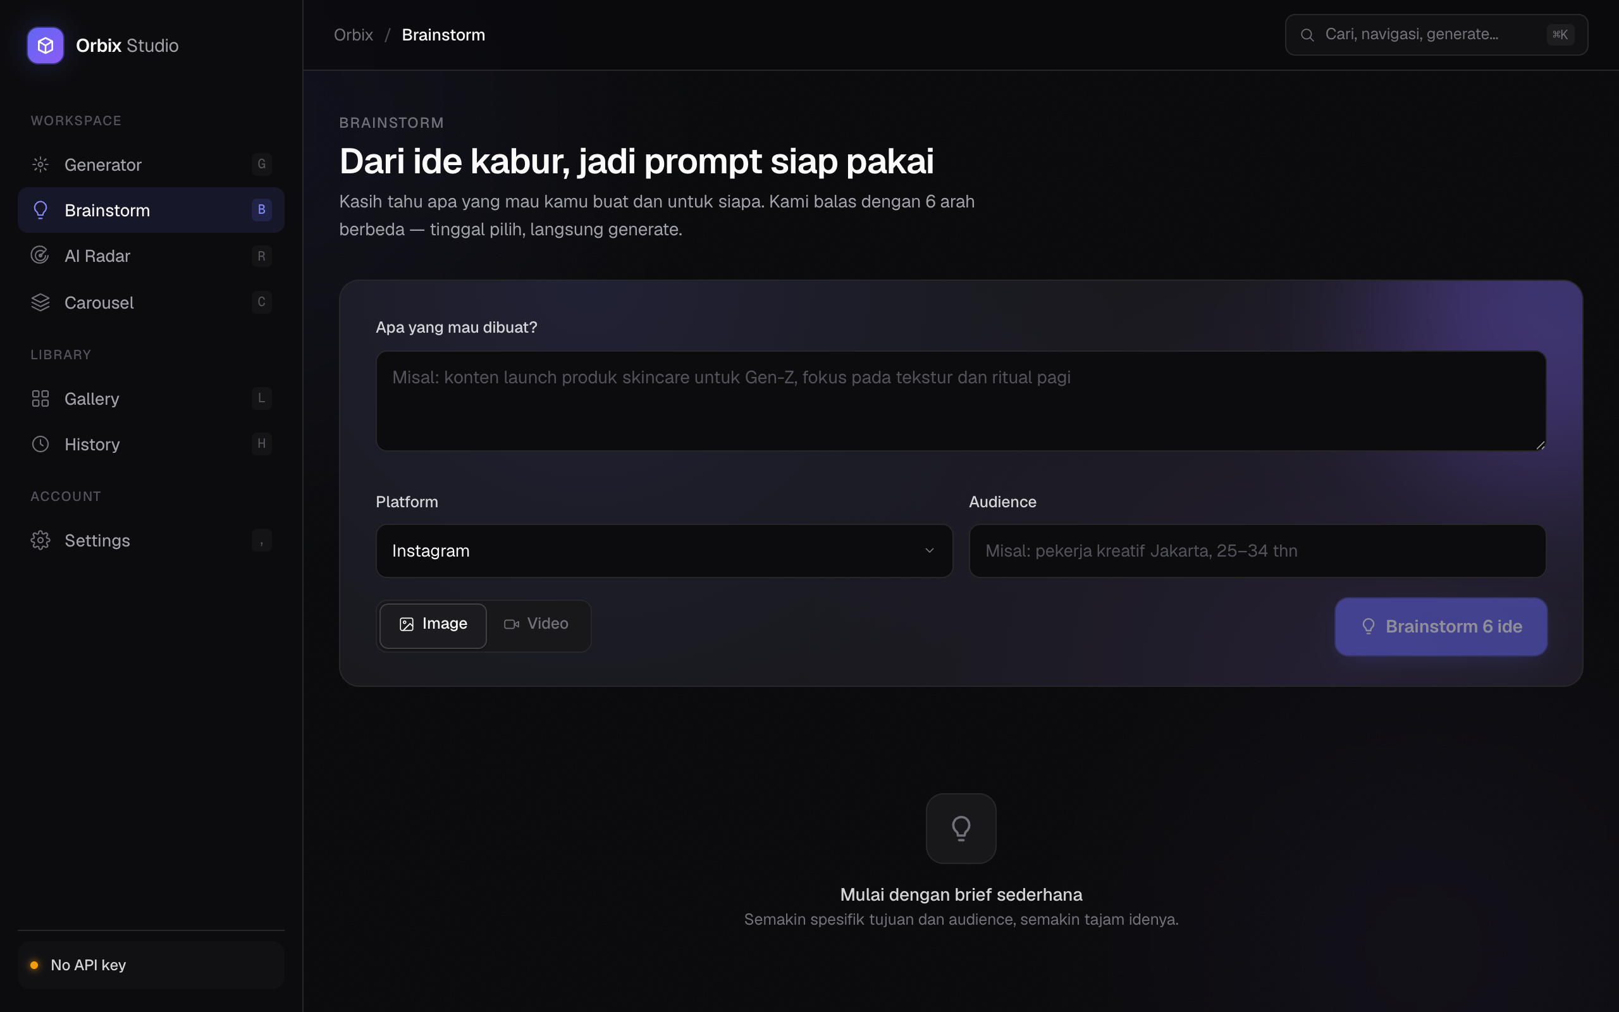Click the Platform dropdown chevron arrow

928,550
